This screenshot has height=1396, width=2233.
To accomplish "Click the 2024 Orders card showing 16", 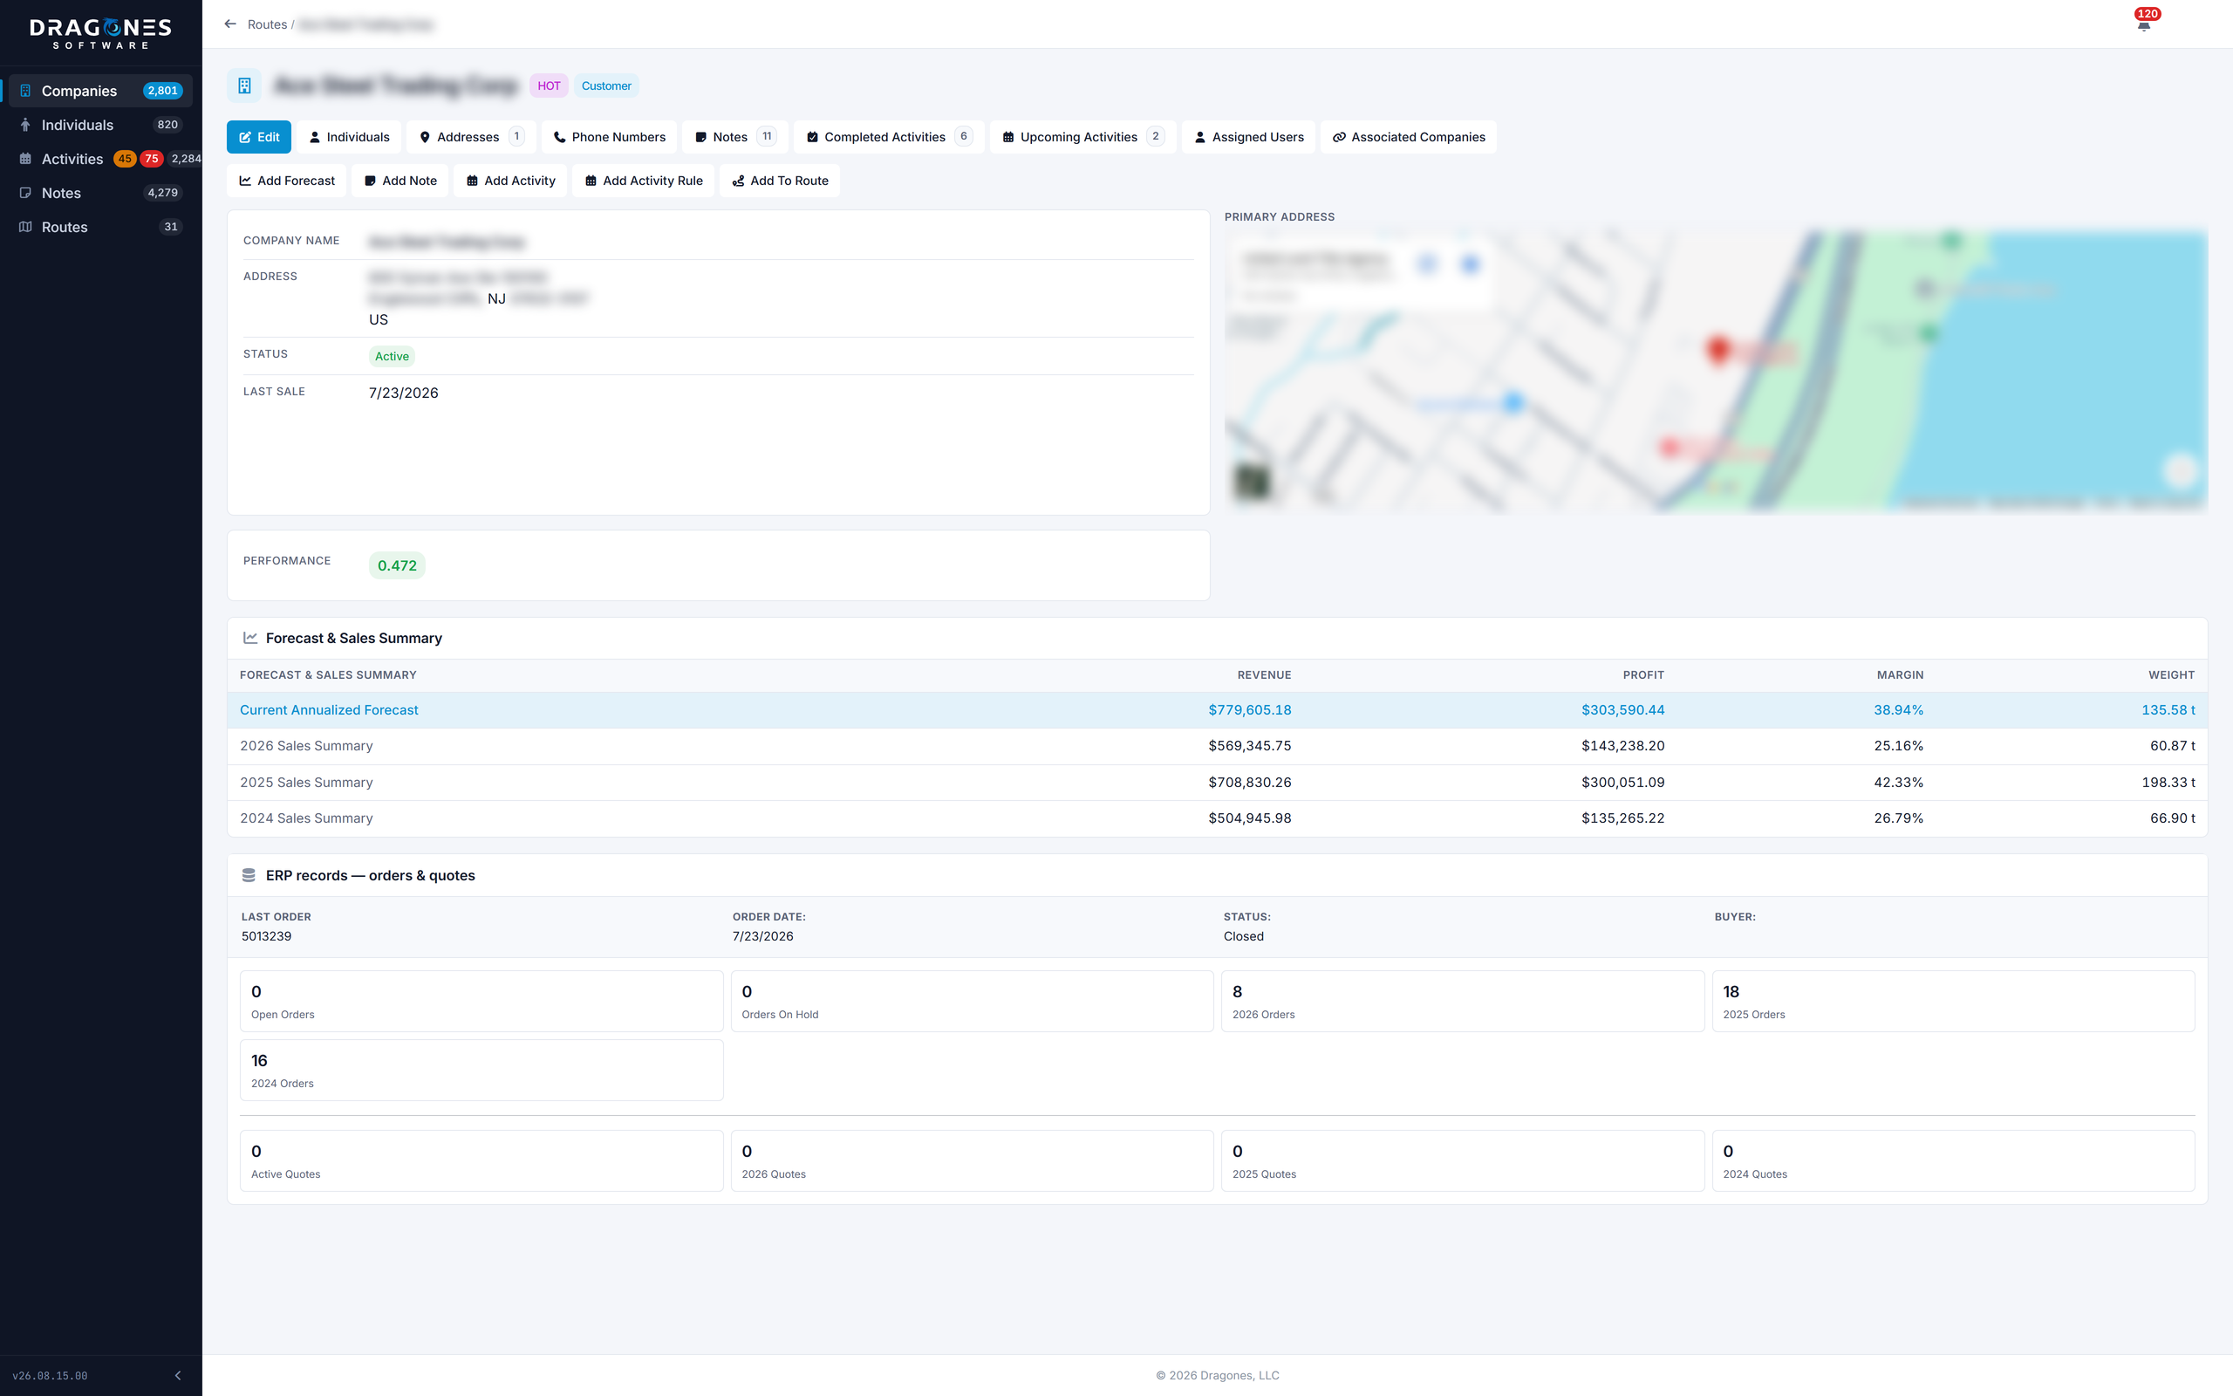I will click(481, 1070).
